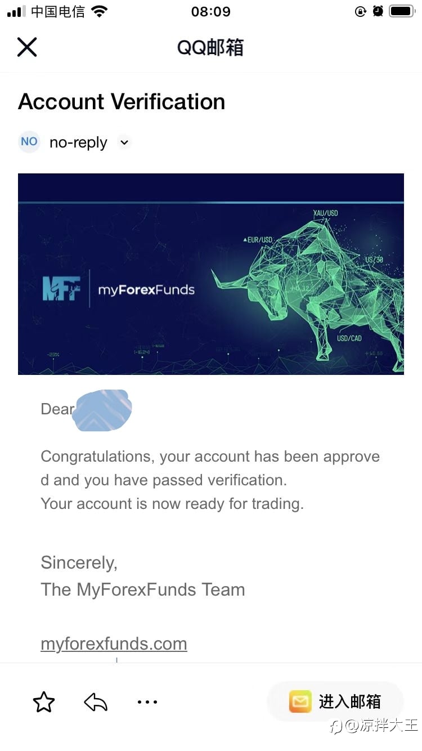Tap the NO sender avatar
Screen dimensions: 422x751
[29, 142]
